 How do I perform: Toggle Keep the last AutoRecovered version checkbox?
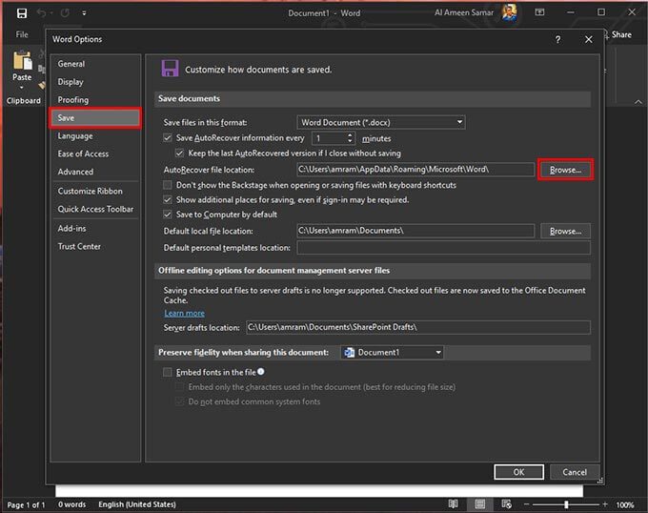pos(179,153)
